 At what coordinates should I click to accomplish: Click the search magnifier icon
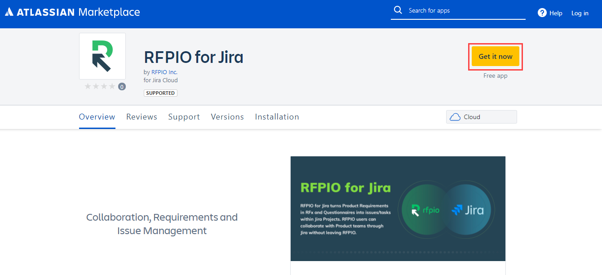tap(398, 10)
